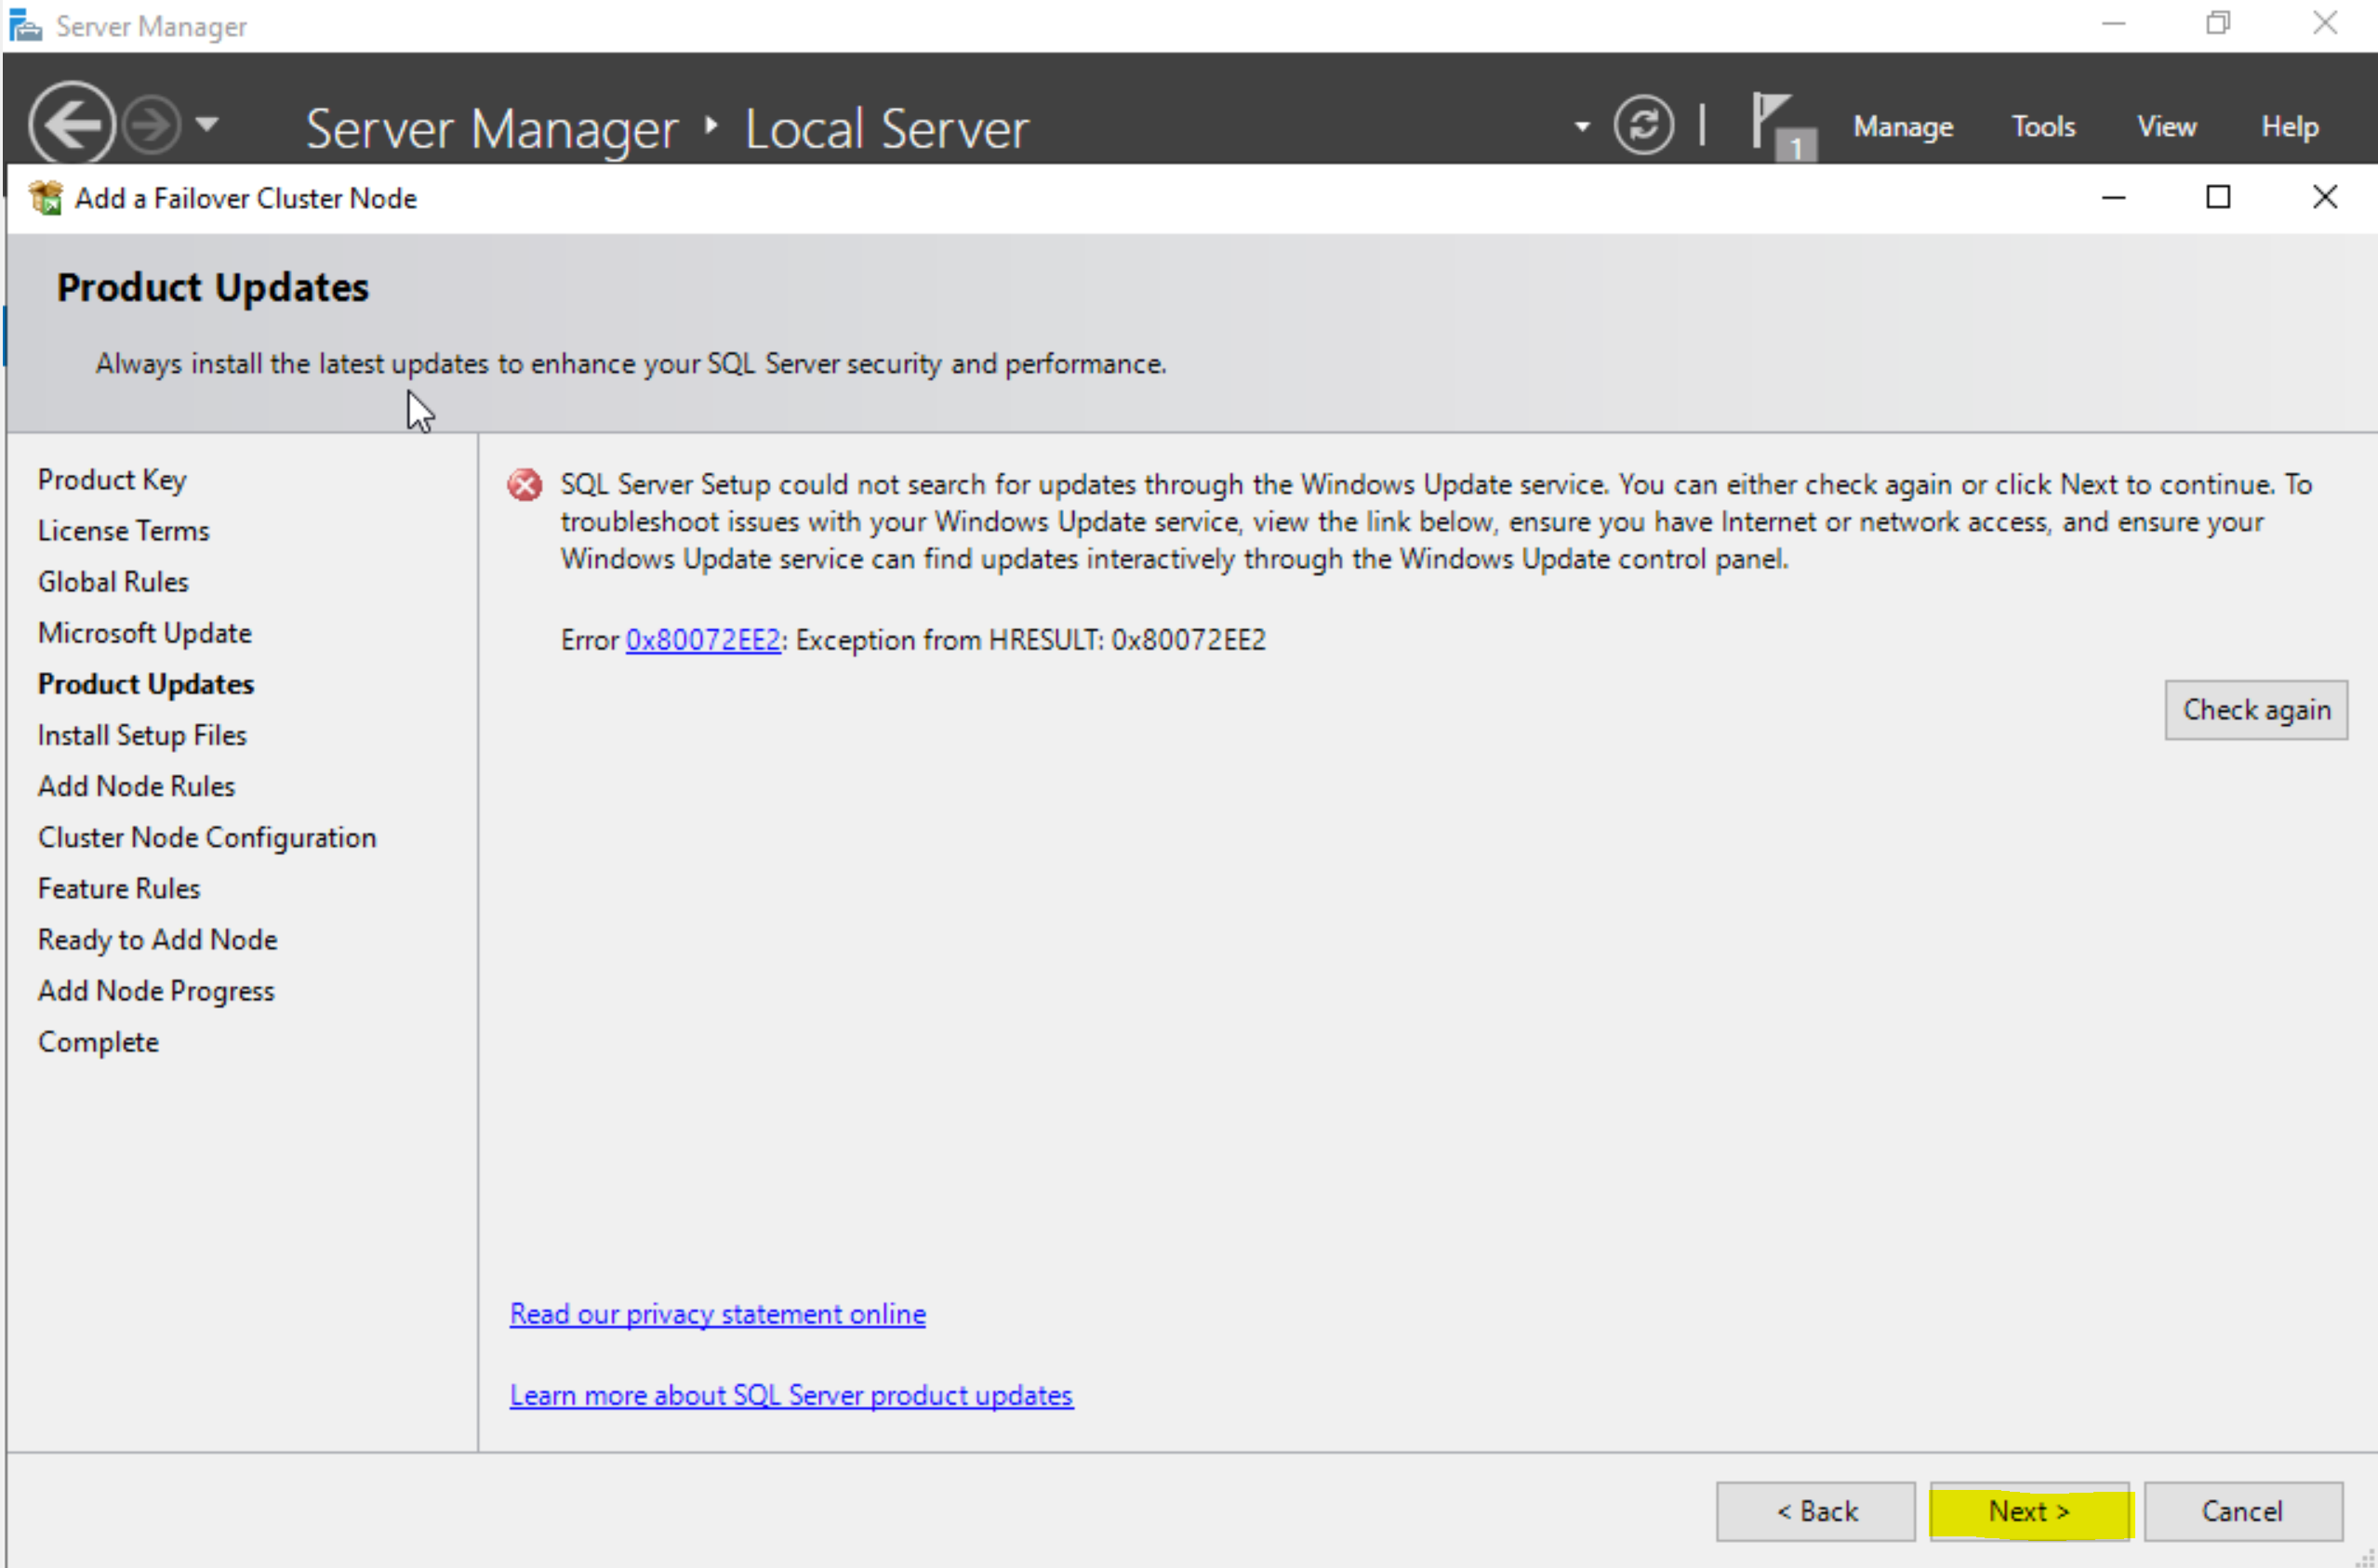This screenshot has height=1568, width=2378.
Task: Click Local Server in the breadcrumb
Action: click(x=886, y=128)
